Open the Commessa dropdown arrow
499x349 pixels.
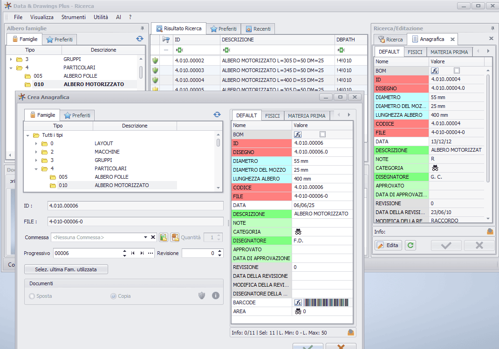[x=145, y=237]
